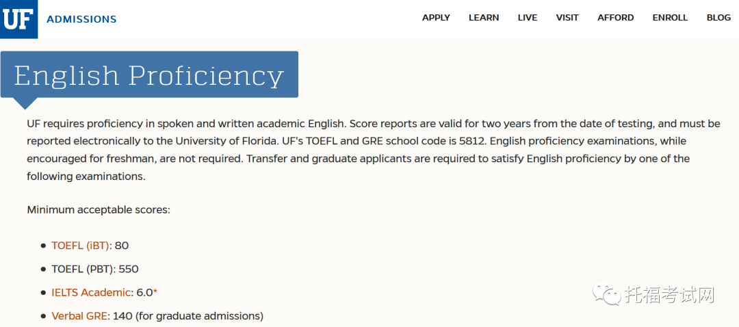Open the APPLY menu item
This screenshot has width=739, height=327.
point(436,18)
